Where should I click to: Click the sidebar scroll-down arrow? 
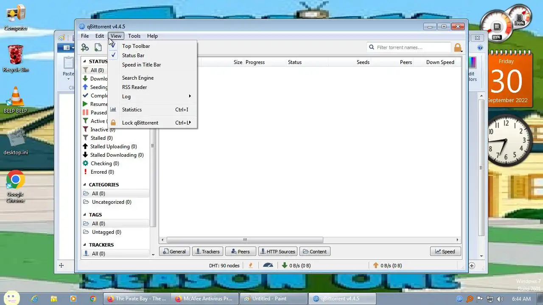tap(153, 254)
